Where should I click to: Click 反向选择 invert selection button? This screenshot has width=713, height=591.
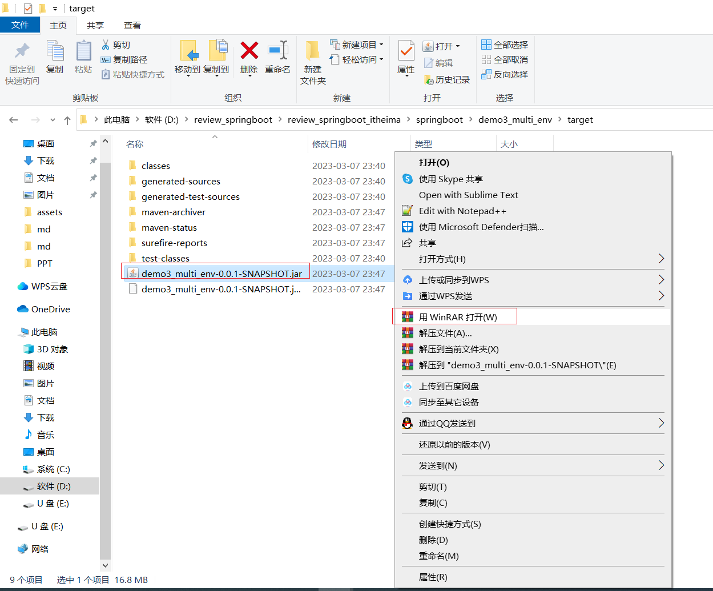point(505,74)
